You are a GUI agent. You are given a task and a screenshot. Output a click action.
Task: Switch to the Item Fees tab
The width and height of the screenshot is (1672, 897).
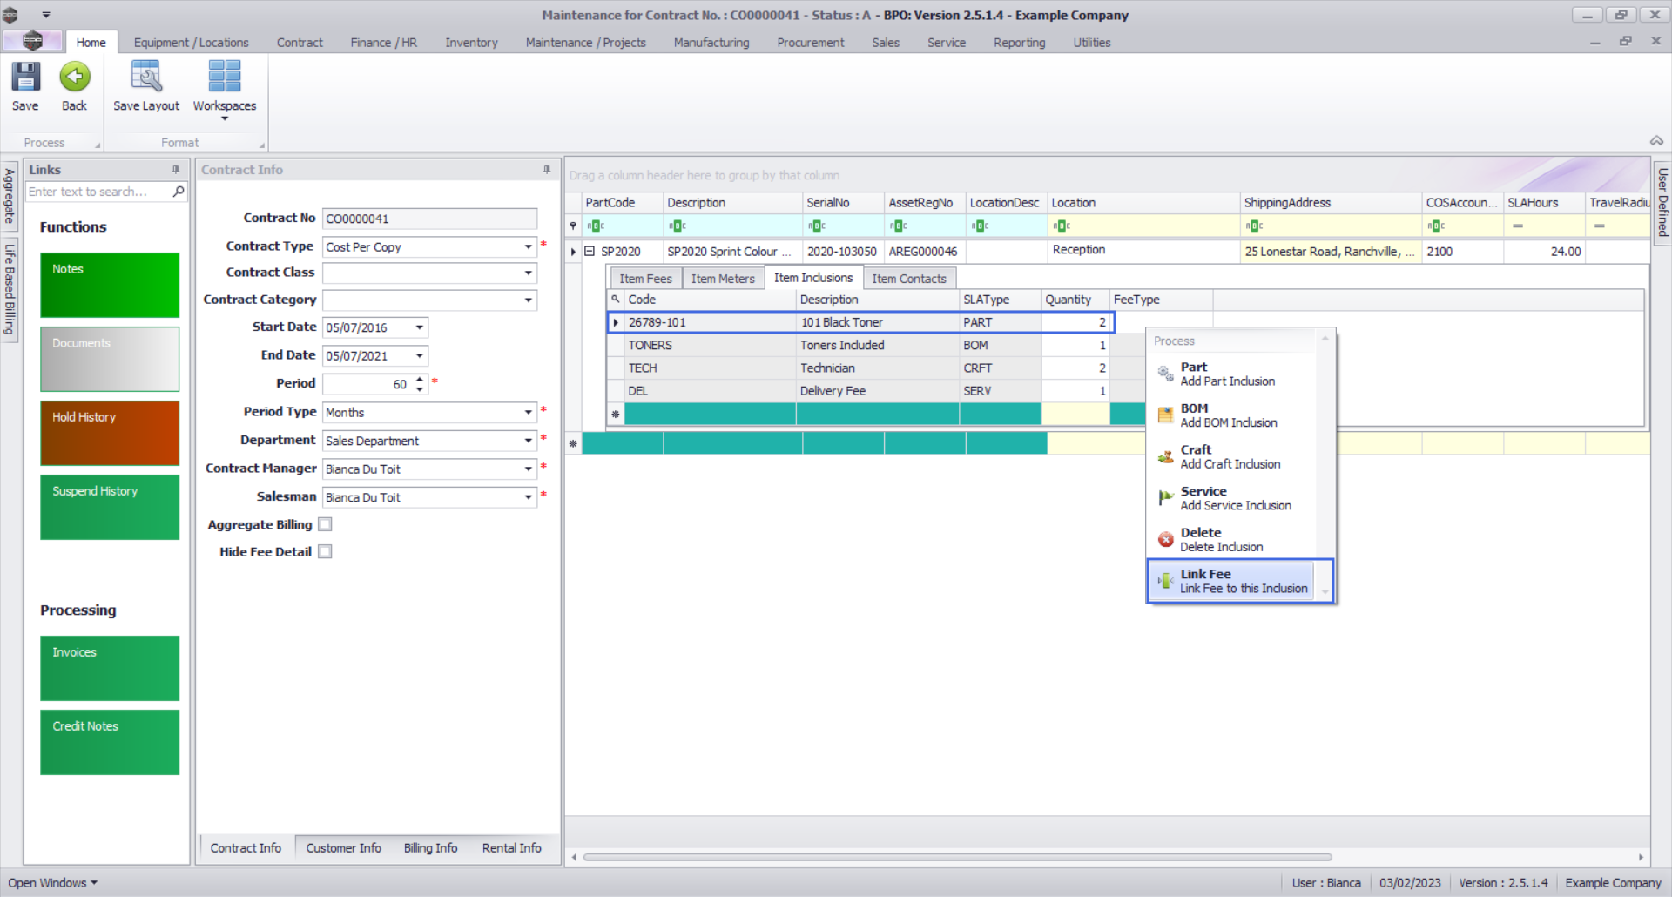pyautogui.click(x=645, y=279)
